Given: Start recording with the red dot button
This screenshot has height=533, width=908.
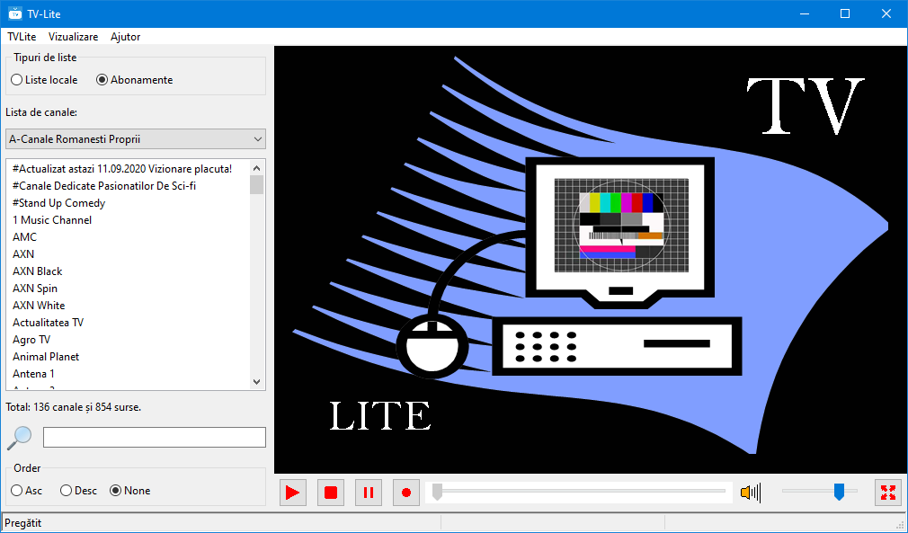Looking at the screenshot, I should 406,493.
